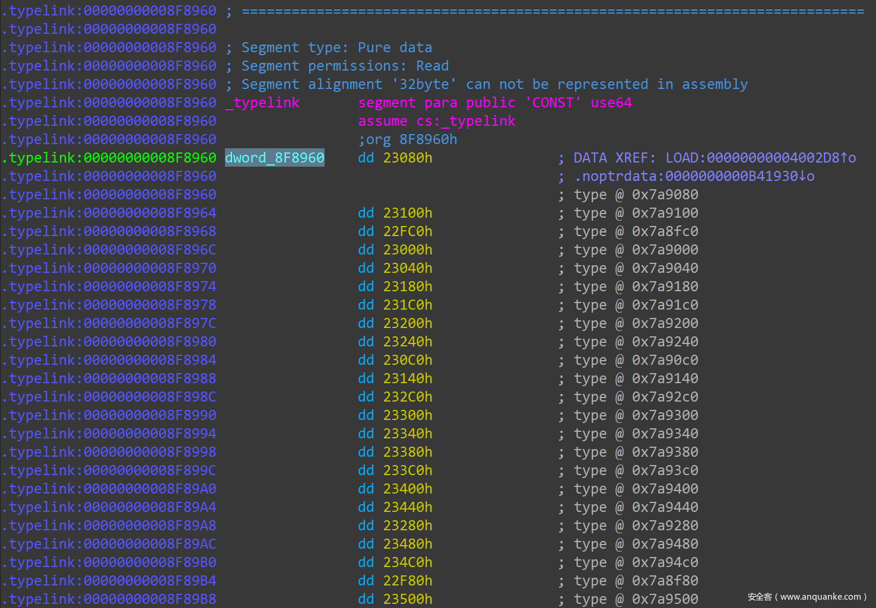Select the 231C0h data value
876x608 pixels.
click(407, 305)
